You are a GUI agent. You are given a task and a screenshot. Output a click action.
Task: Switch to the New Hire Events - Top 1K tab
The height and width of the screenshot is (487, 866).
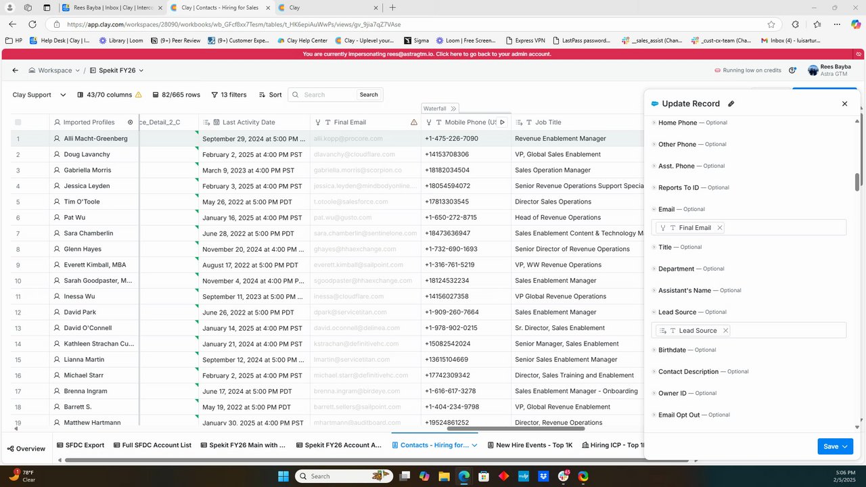[529, 445]
